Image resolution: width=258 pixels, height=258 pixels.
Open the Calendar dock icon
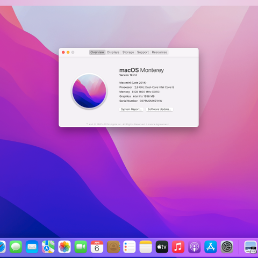coord(97,247)
